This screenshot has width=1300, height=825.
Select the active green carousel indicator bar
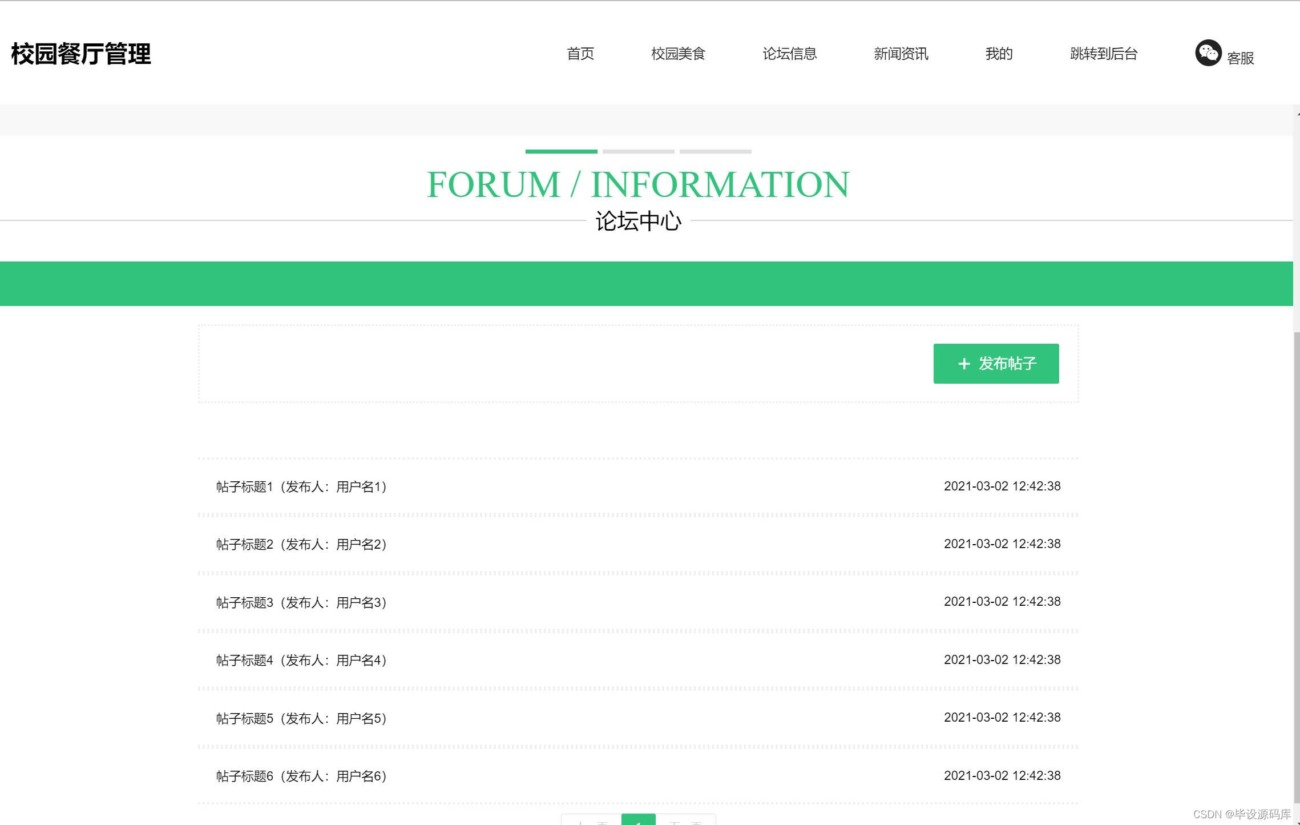coord(561,151)
